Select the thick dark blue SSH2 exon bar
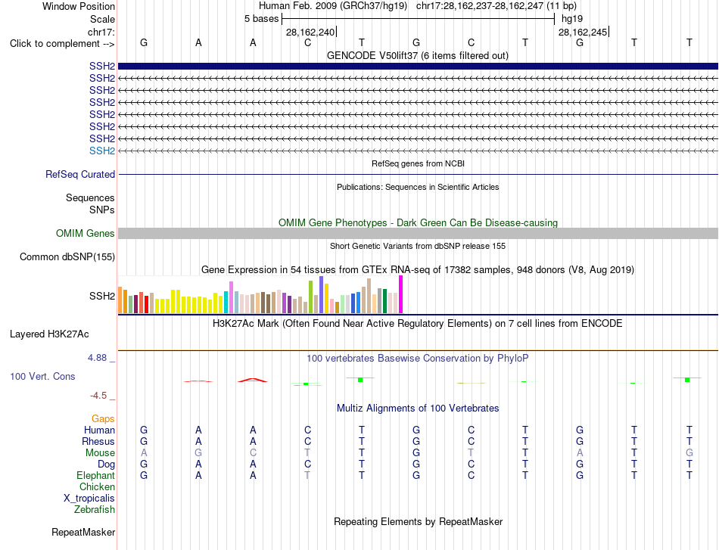This screenshot has height=550, width=719. point(418,66)
